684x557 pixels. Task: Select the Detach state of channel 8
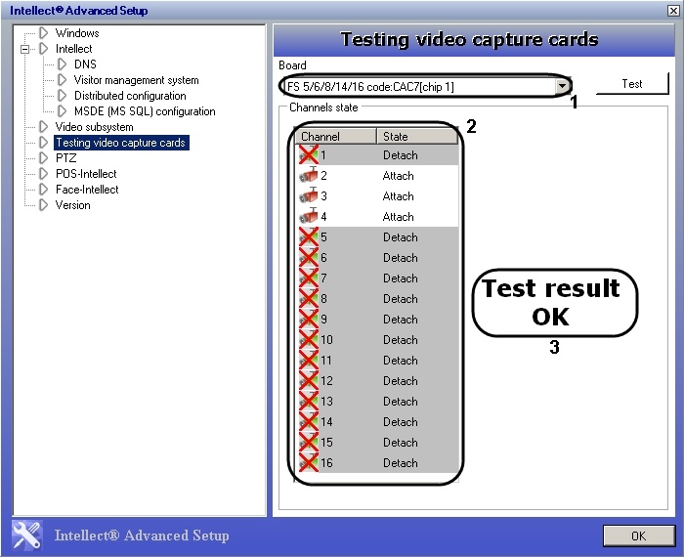pos(401,299)
